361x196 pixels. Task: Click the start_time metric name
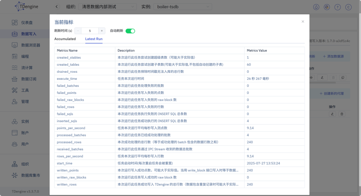(x=65, y=163)
